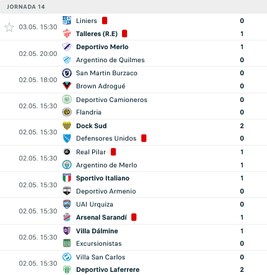Viewport: 267px width, 275px height.
Task: Click the Talleres (R.E) team crest
Action: click(67, 34)
